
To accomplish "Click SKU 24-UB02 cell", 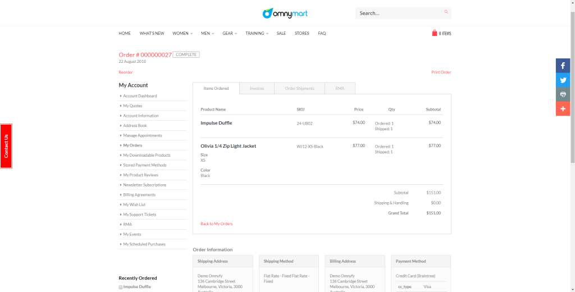I will 304,124.
